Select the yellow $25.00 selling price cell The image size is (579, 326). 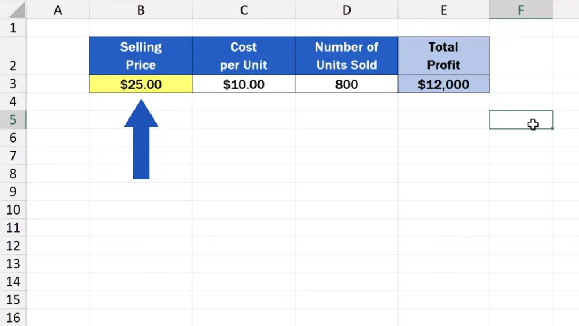click(x=141, y=84)
